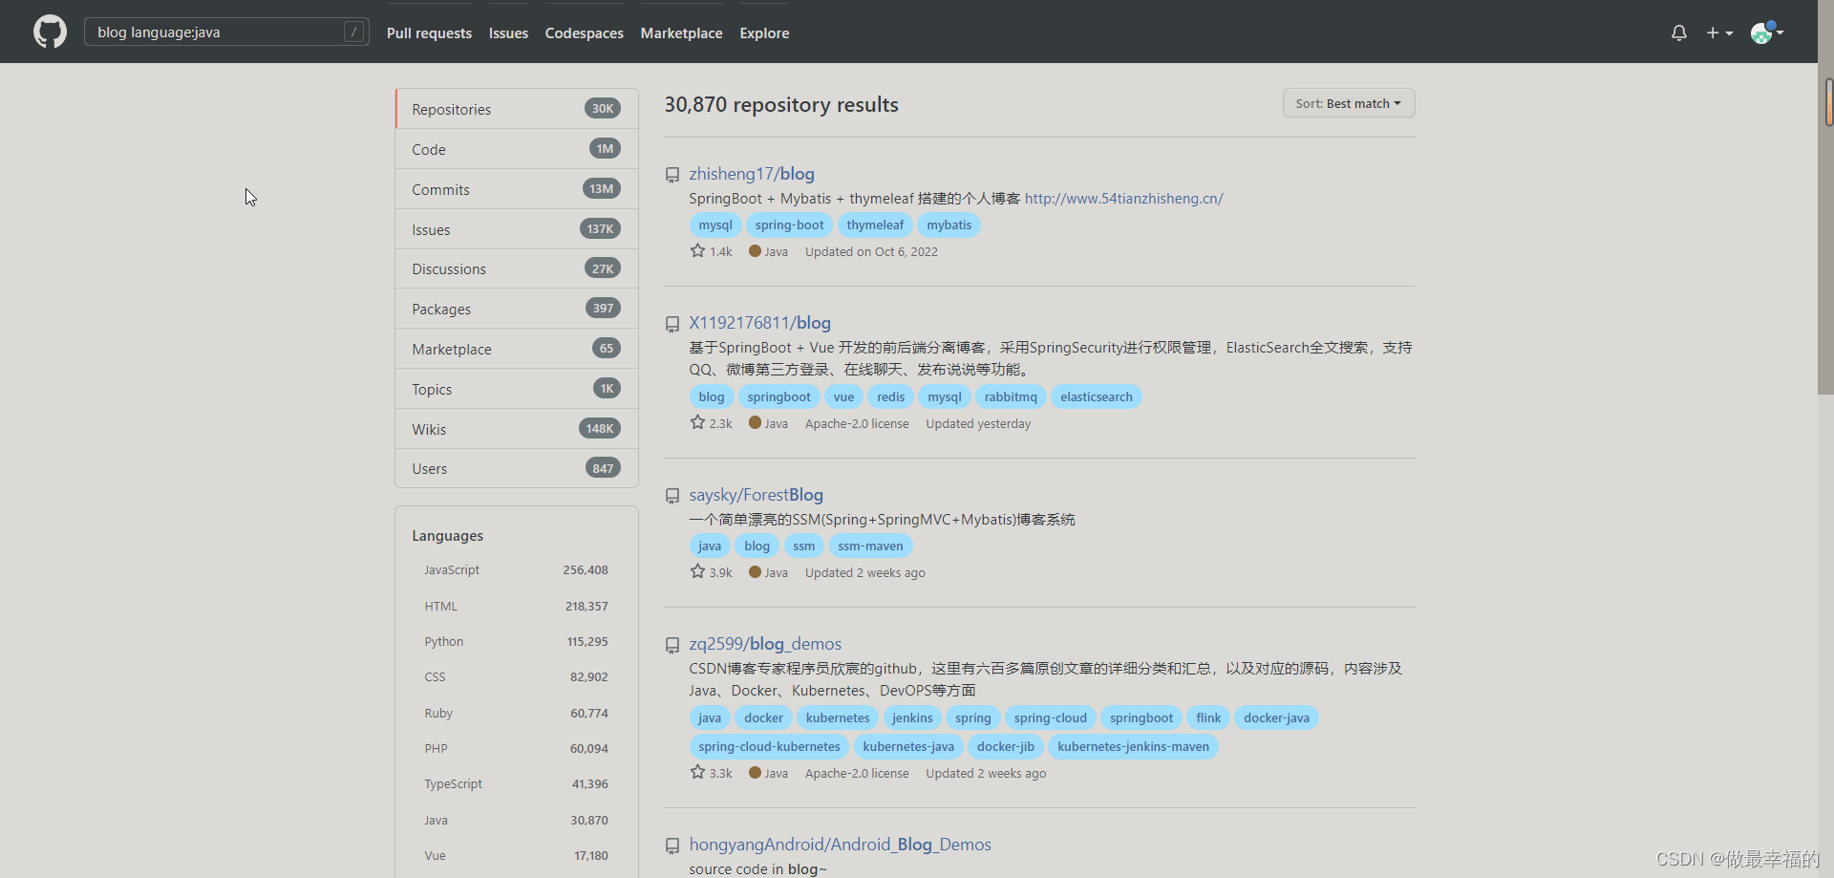Click the slash shortcut icon in search box
The image size is (1834, 878).
353,32
